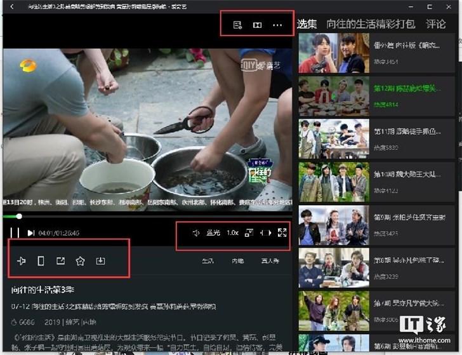The width and height of the screenshot is (462, 355).
Task: Click the phone icon below player
Action: click(x=41, y=260)
